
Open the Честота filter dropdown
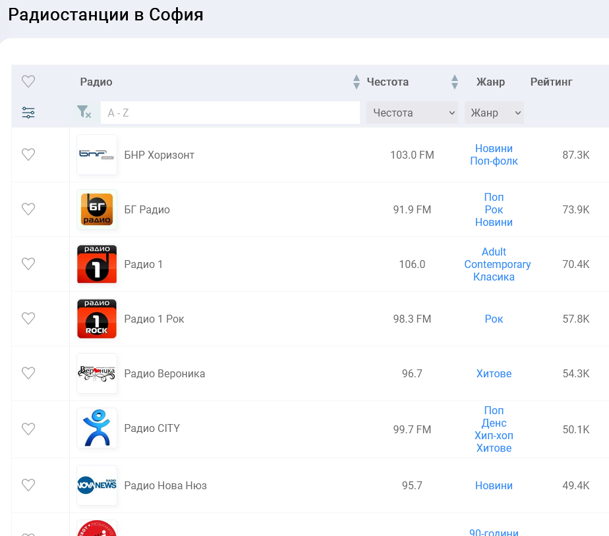[412, 113]
